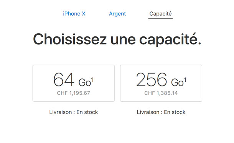Image resolution: width=234 pixels, height=143 pixels.
Task: Click the CHF 1,195.67 price label
Action: pos(73,93)
